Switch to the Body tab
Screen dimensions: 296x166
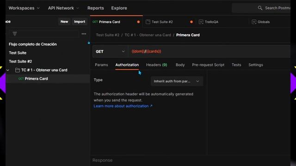(180, 65)
